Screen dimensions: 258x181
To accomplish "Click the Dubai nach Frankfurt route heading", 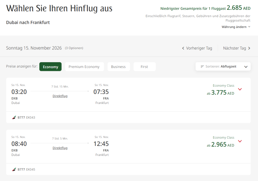I will click(28, 22).
